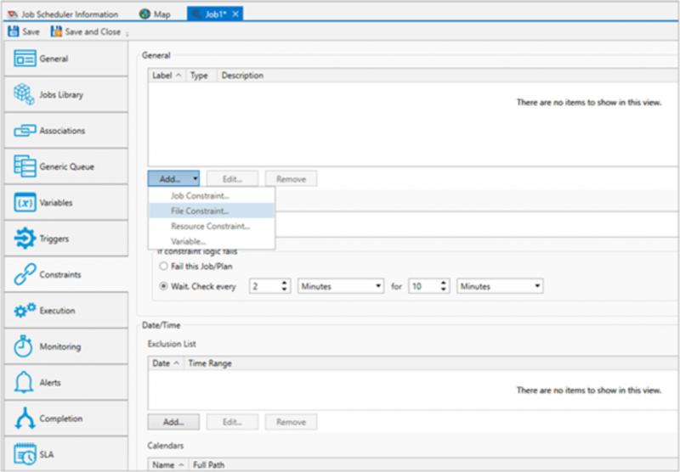Open the Generic Queue panel icon
The image size is (680, 472).
point(25,166)
